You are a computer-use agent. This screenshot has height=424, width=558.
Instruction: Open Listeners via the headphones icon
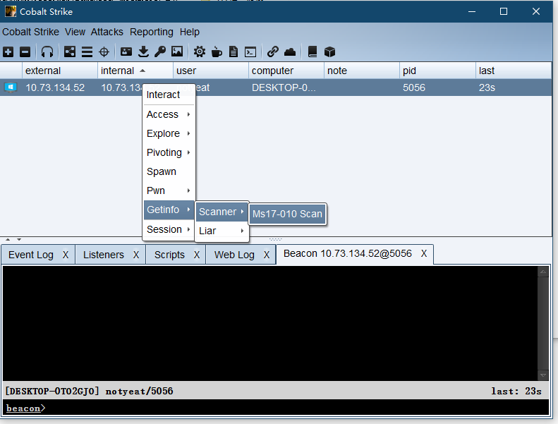pos(47,52)
